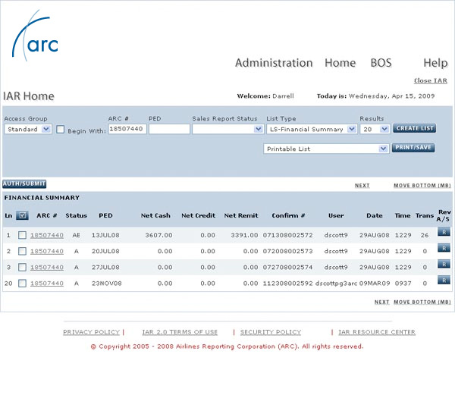The height and width of the screenshot is (417, 455).
Task: Click the R icon in the 23NOV08 row
Action: (x=444, y=280)
